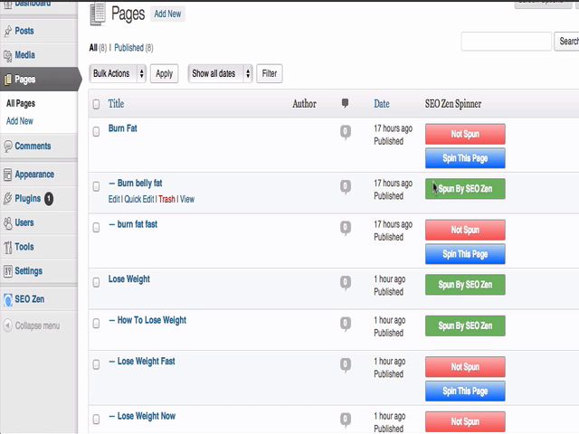The height and width of the screenshot is (434, 579).
Task: Open the Show all dates dropdown
Action: point(220,73)
